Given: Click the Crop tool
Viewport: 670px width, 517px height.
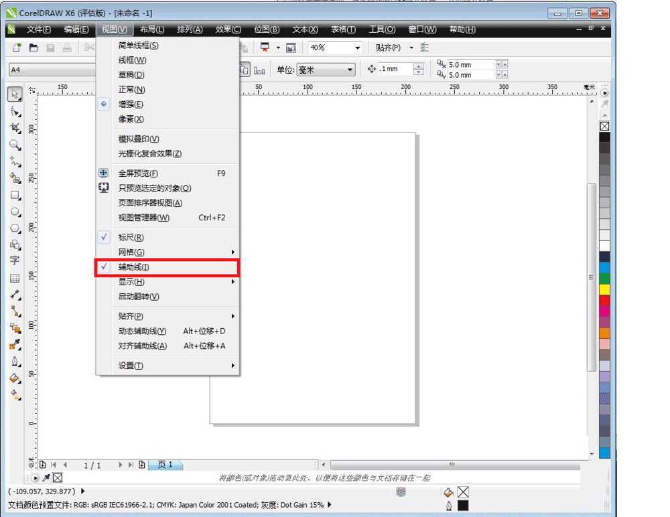Looking at the screenshot, I should point(14,127).
